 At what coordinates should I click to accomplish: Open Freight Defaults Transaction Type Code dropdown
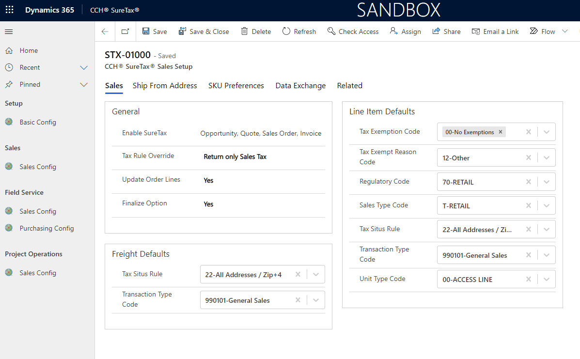(x=315, y=300)
